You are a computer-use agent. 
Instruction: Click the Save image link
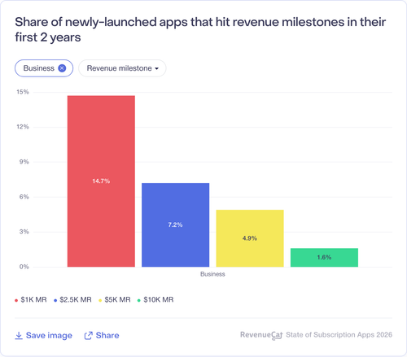coord(43,335)
